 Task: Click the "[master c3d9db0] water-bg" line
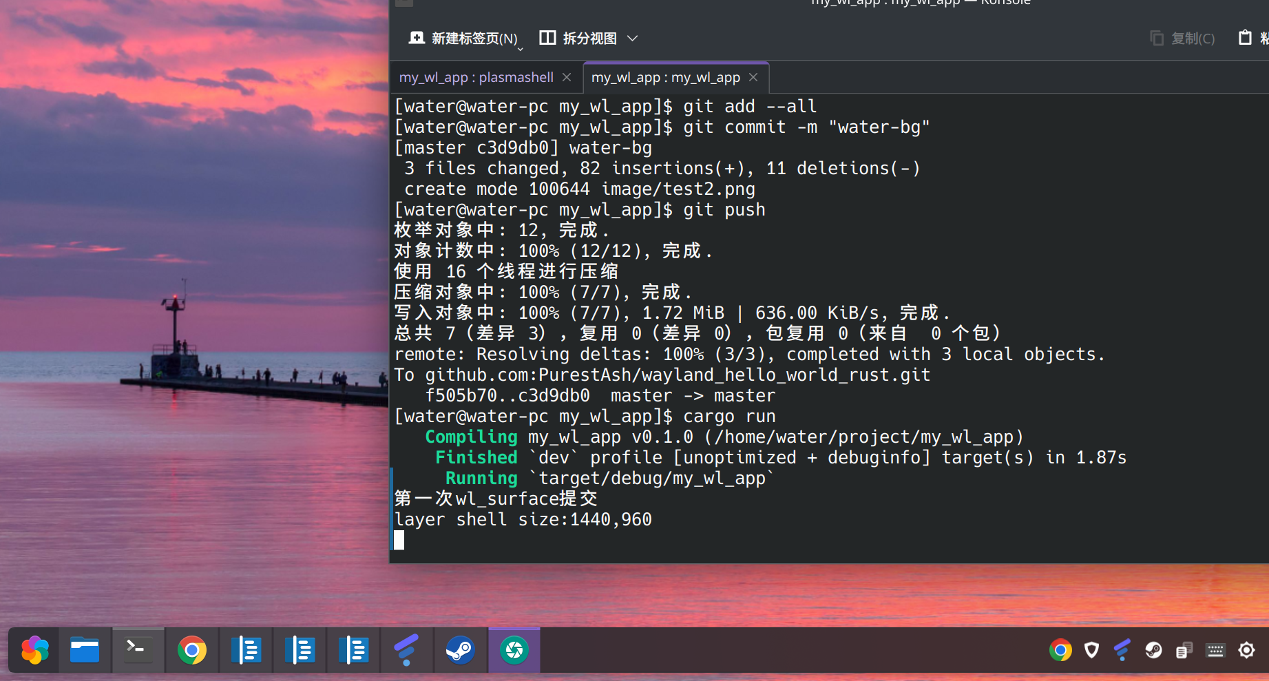coord(523,148)
